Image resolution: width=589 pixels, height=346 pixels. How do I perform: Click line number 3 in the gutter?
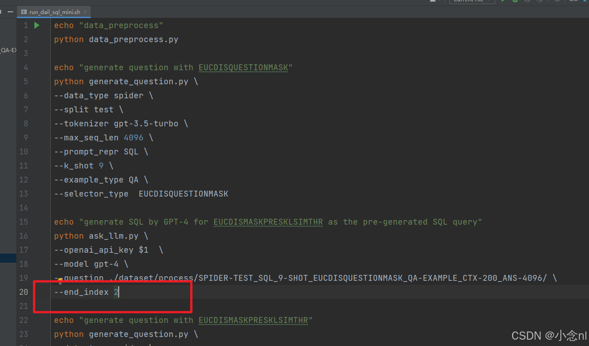[x=26, y=53]
